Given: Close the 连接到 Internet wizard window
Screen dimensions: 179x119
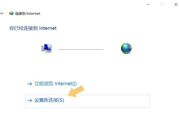Looking at the screenshot, I should point(176,4).
